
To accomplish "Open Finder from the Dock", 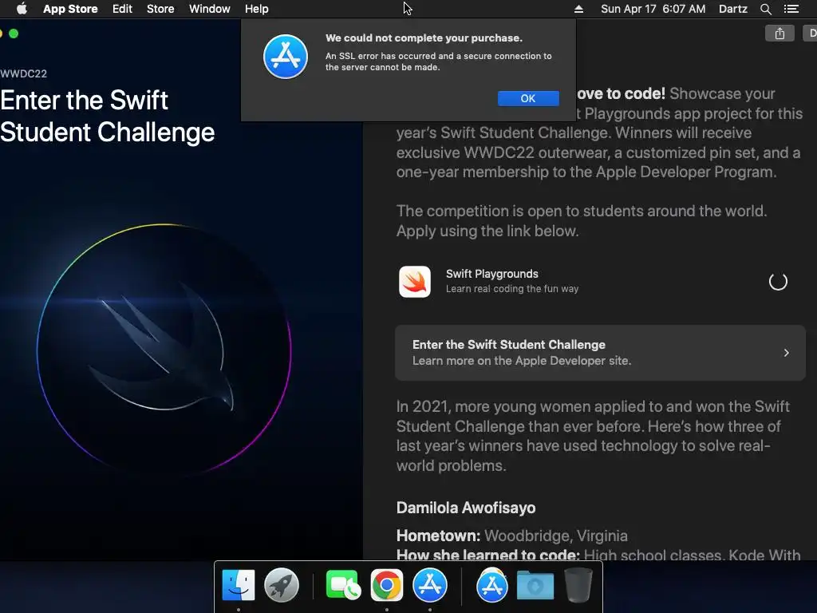I will (x=238, y=585).
